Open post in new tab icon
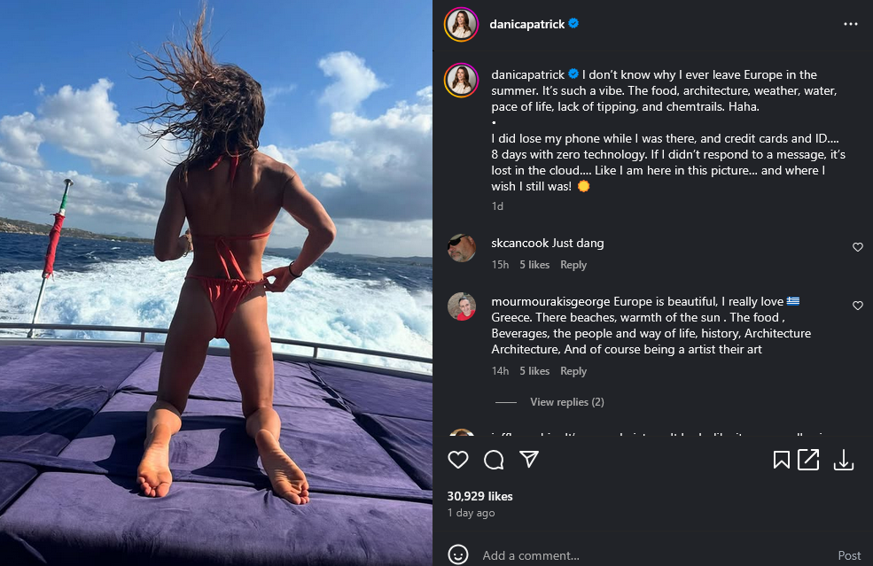 point(808,460)
